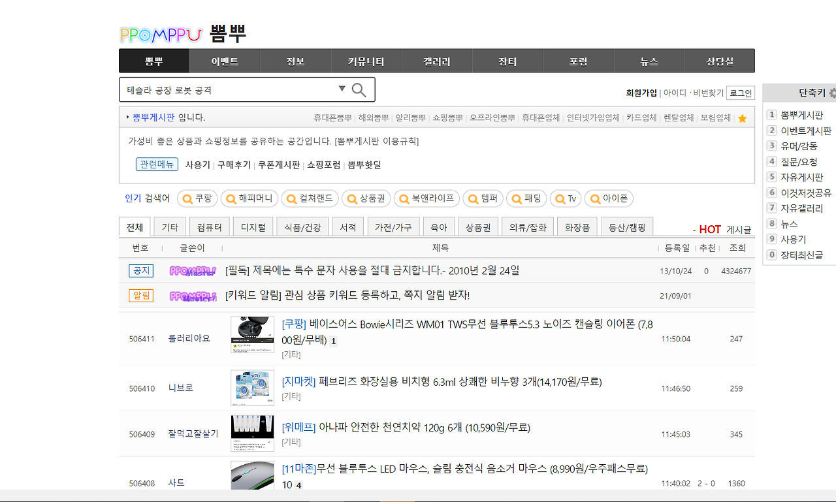Click 관련메뉴 button
The height and width of the screenshot is (502, 836).
coord(157,165)
